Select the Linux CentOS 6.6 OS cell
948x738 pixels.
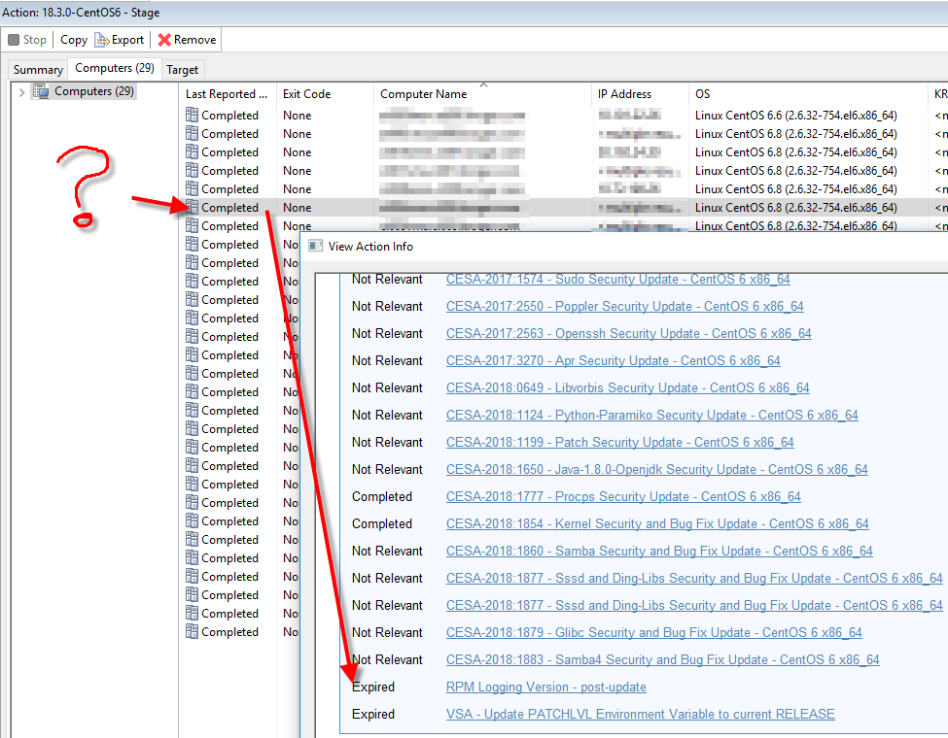(795, 116)
